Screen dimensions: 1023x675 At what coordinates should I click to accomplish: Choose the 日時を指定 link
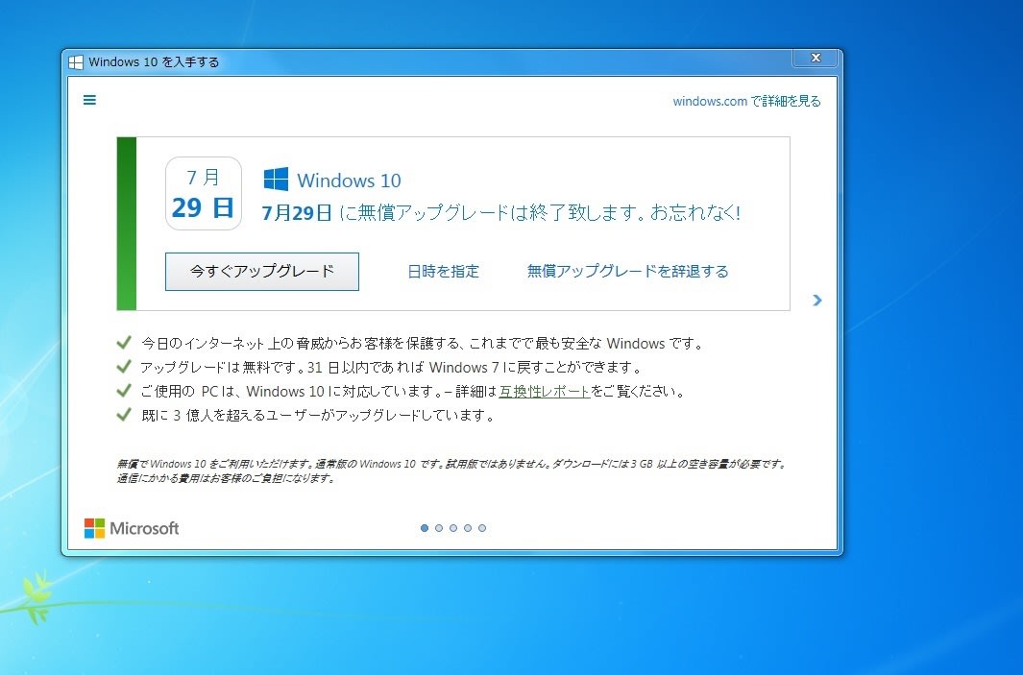pyautogui.click(x=443, y=272)
